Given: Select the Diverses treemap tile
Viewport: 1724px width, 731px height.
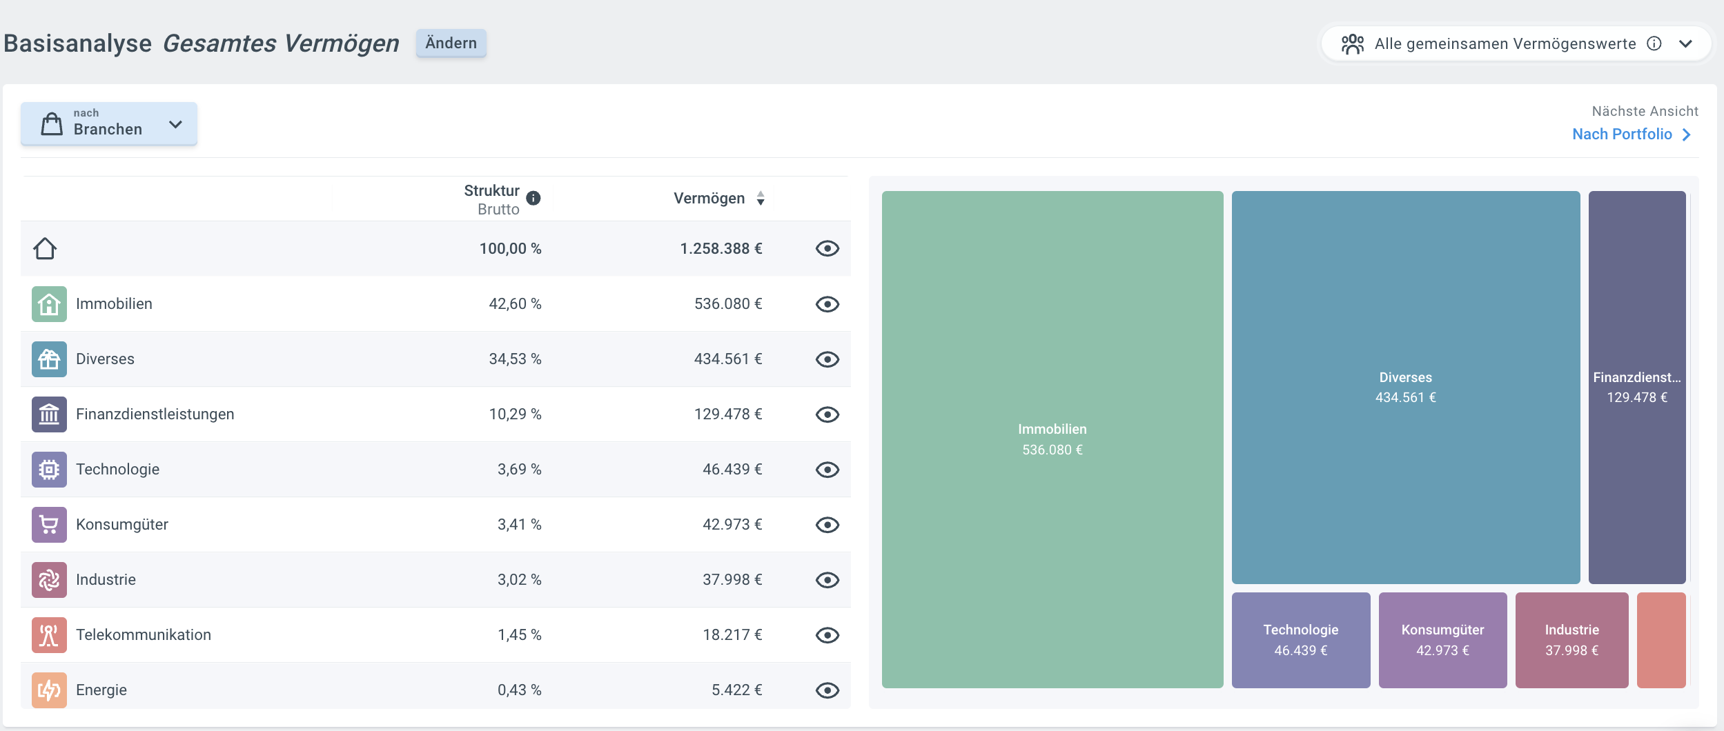Looking at the screenshot, I should (1405, 387).
